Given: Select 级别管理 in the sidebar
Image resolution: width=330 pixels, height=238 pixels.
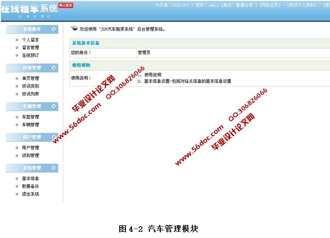Looking at the screenshot, I should [x=30, y=156].
